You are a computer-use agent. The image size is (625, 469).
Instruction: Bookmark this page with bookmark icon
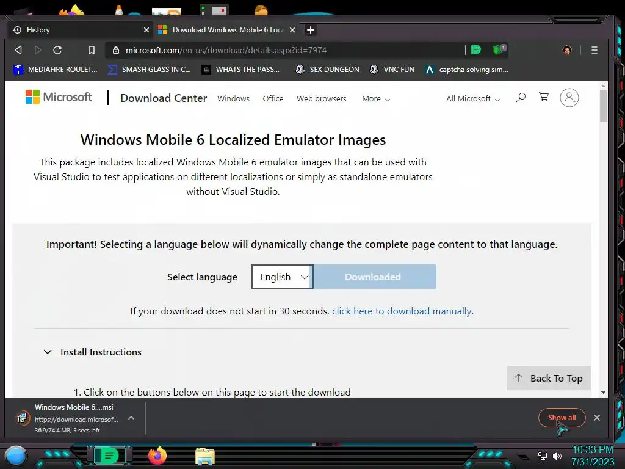[x=92, y=50]
